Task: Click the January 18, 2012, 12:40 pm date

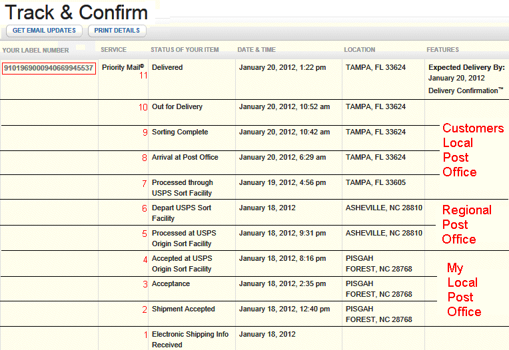Action: (284, 309)
